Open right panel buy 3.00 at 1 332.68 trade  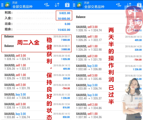click(x=108, y=68)
